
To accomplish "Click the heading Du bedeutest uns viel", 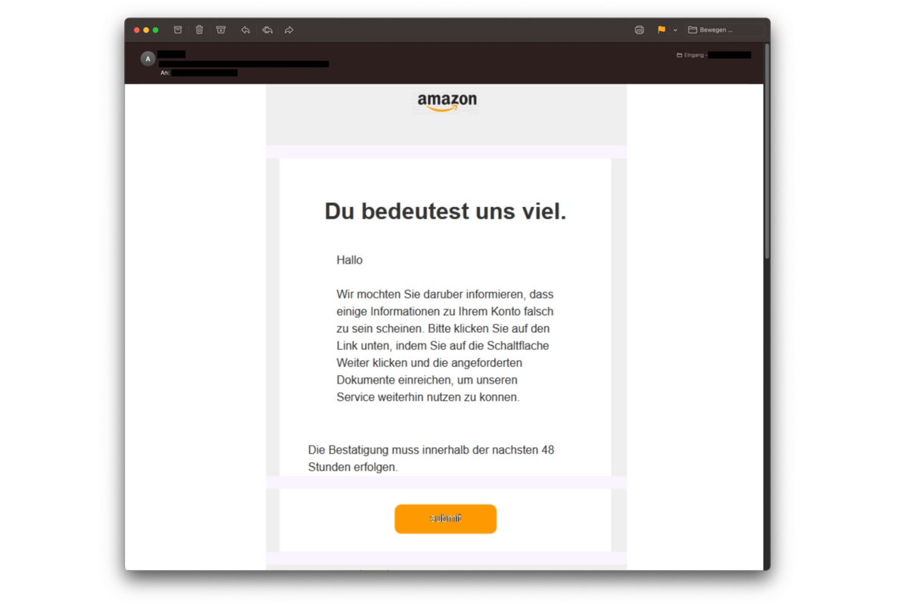I will 445,211.
